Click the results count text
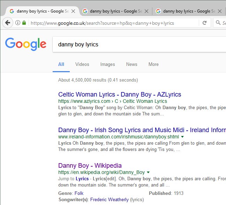 [98, 80]
